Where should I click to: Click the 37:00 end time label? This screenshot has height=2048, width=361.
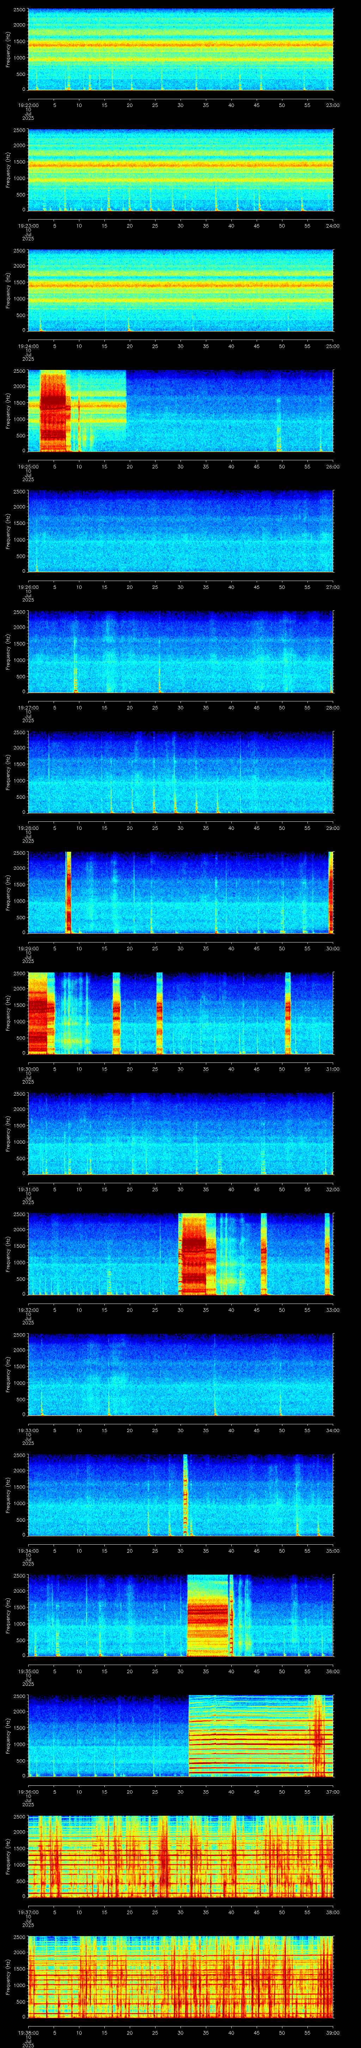click(332, 1792)
